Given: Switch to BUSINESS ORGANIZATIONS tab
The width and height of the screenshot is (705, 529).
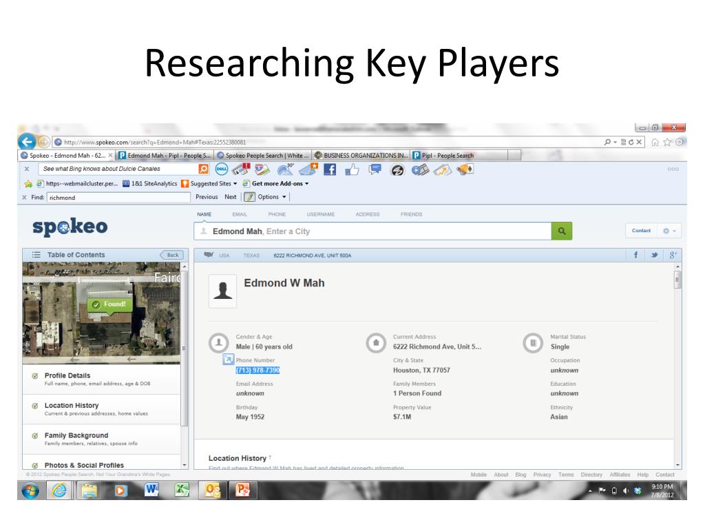Looking at the screenshot, I should coord(361,156).
